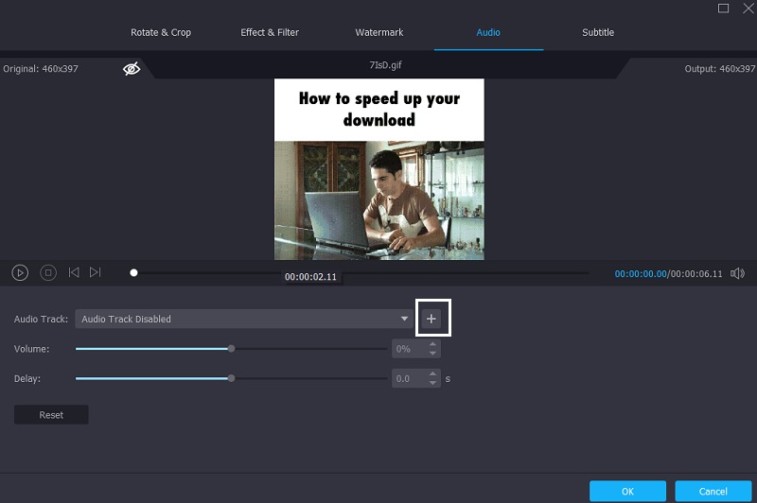Add audio track with plus button

point(431,319)
